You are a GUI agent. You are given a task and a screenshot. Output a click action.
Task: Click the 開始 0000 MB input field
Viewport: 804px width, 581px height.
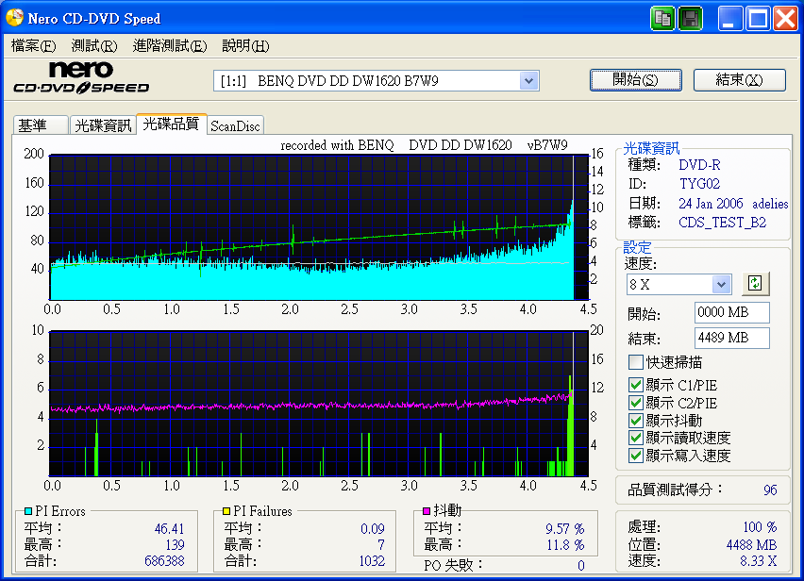click(x=731, y=312)
